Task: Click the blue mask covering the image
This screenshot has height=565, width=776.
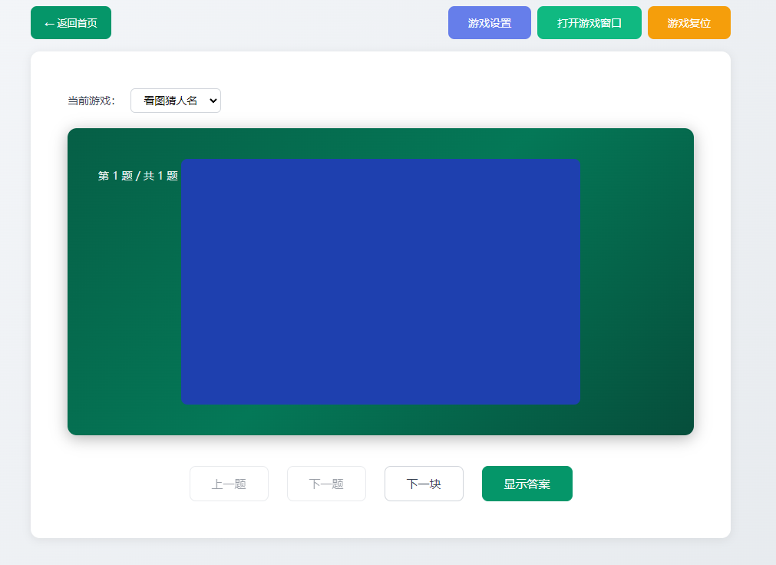Action: point(380,281)
